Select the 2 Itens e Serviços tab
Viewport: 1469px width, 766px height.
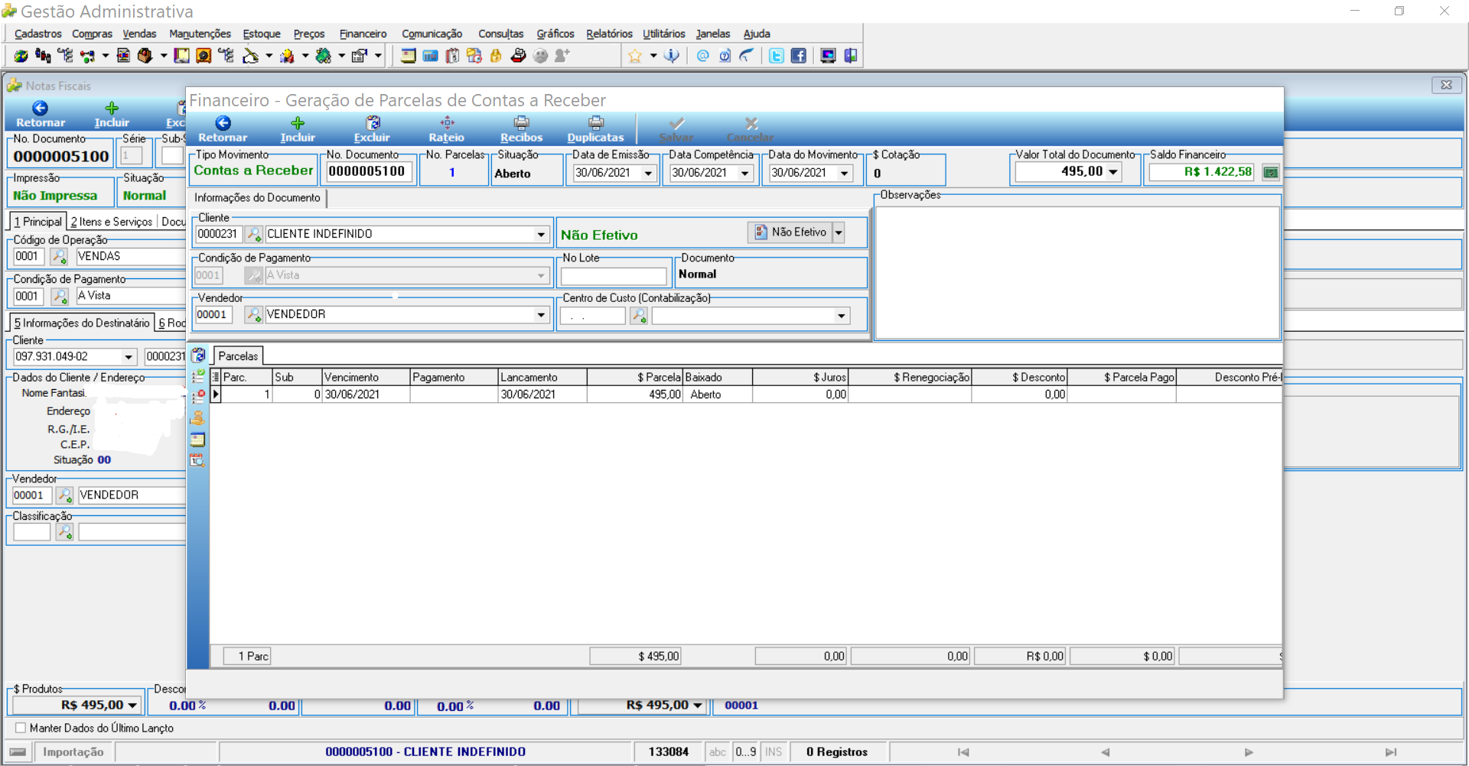112,222
